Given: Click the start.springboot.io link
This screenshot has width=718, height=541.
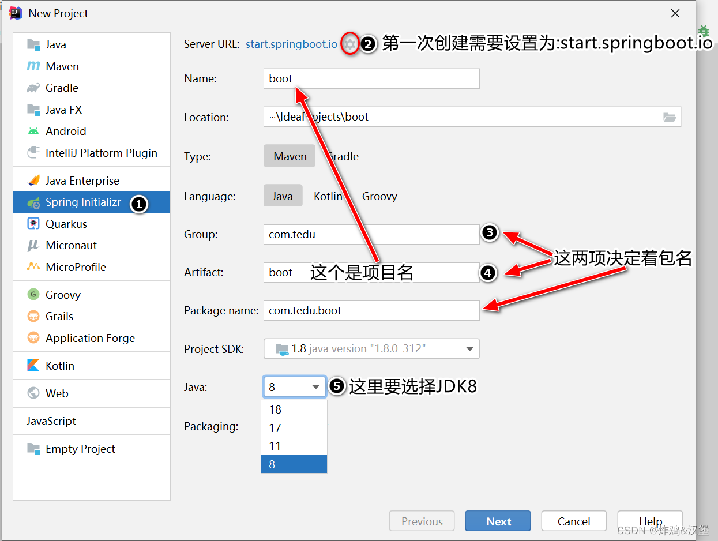Looking at the screenshot, I should (x=291, y=43).
